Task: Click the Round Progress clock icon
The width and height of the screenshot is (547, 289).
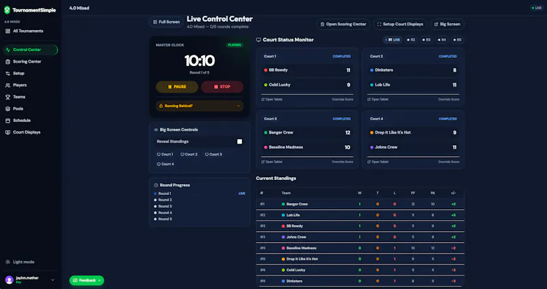Action: click(156, 185)
